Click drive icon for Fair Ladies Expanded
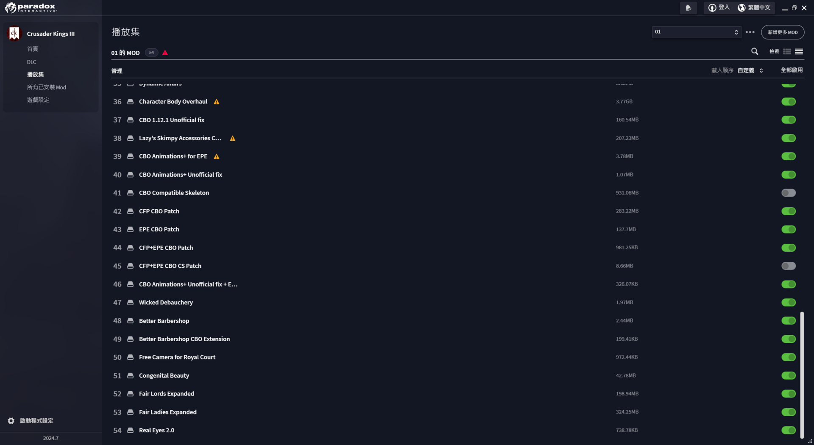The image size is (814, 445). (131, 412)
